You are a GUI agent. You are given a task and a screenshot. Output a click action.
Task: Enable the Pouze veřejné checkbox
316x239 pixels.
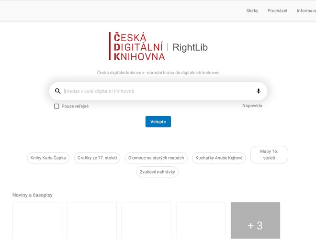pyautogui.click(x=56, y=106)
